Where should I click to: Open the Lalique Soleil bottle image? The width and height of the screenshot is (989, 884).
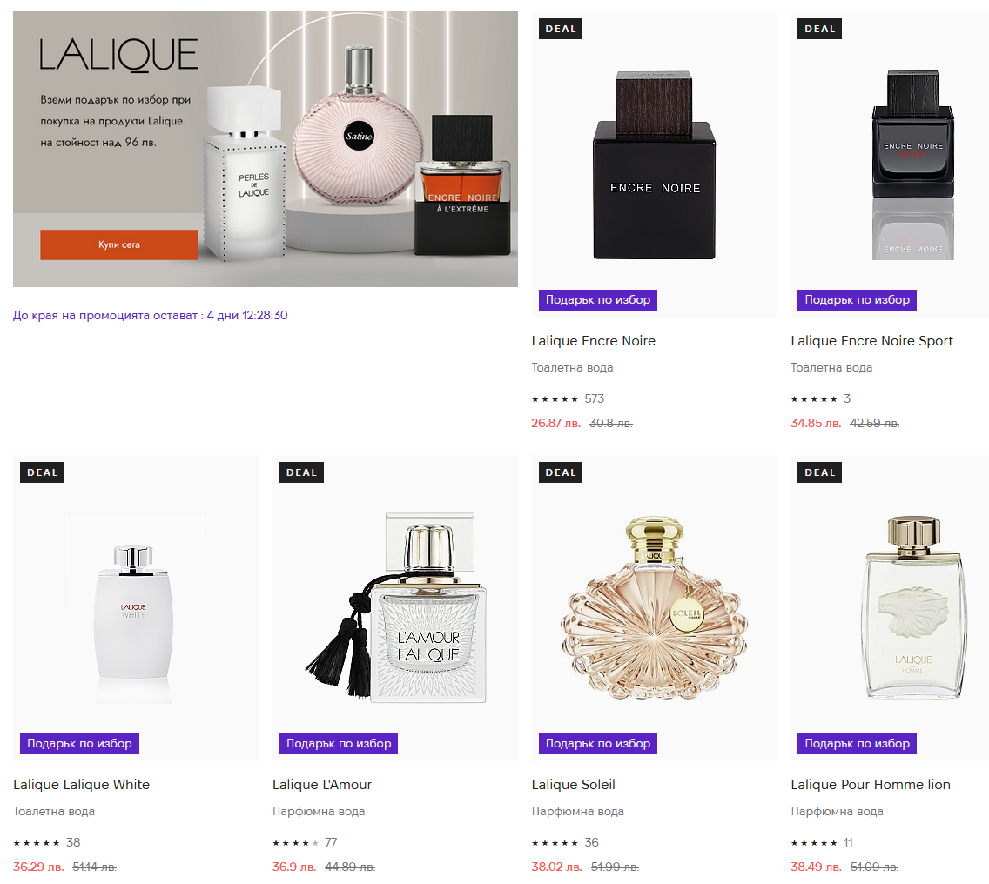coord(654,608)
